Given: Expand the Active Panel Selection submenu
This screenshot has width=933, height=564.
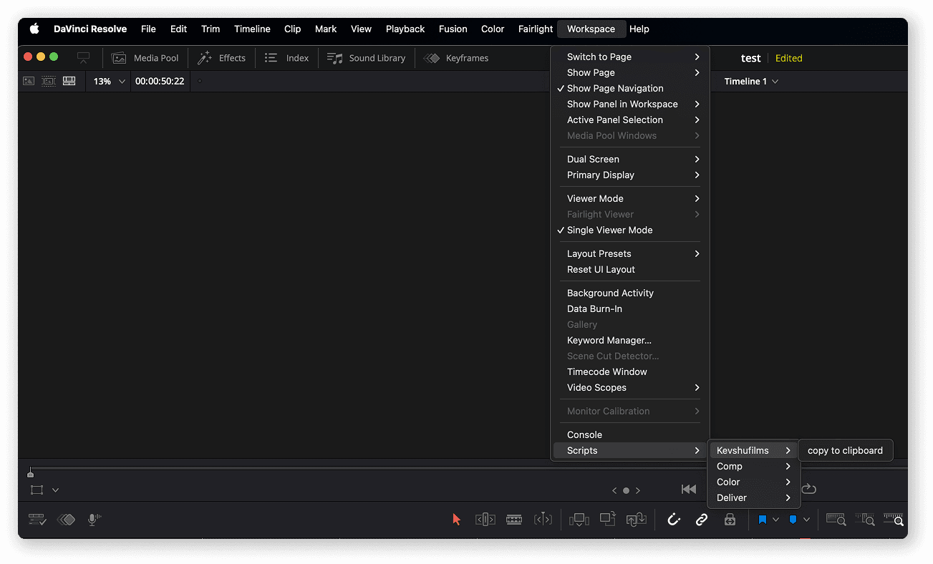Looking at the screenshot, I should click(x=630, y=120).
